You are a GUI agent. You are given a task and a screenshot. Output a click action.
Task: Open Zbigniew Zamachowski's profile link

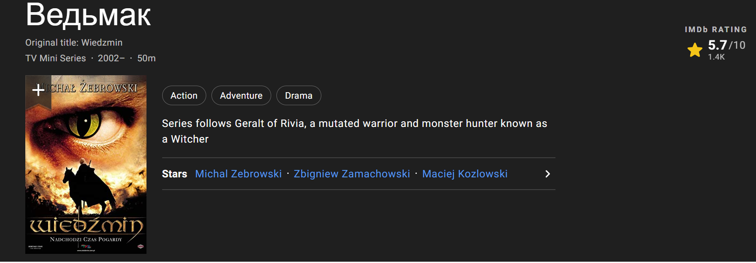point(352,174)
